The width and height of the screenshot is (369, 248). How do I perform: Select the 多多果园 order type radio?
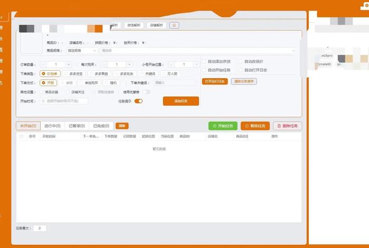tap(99, 74)
